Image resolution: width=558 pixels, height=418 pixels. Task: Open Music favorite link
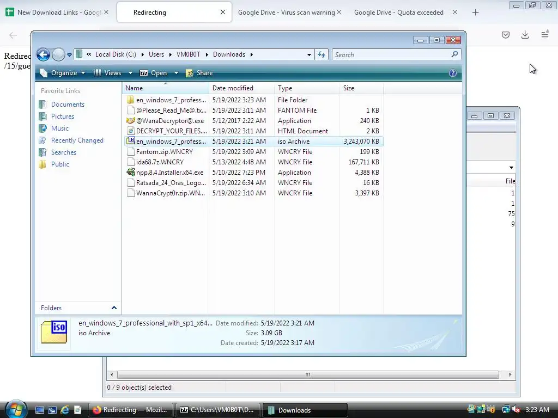pos(60,128)
